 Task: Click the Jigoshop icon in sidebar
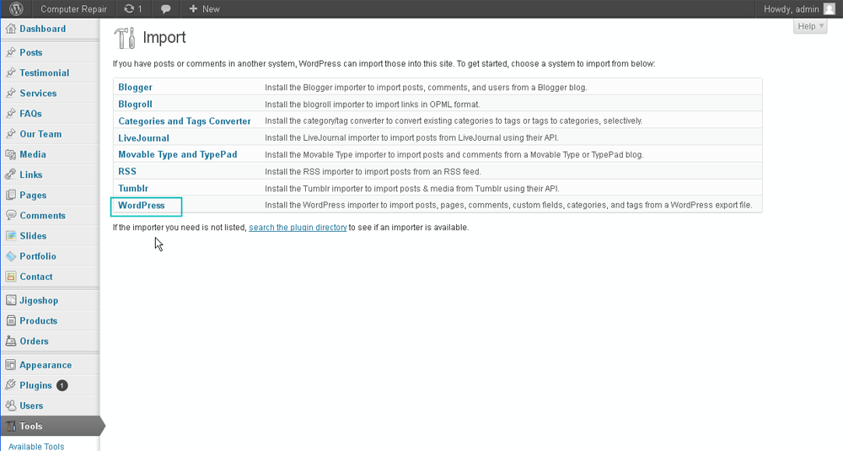pos(11,300)
